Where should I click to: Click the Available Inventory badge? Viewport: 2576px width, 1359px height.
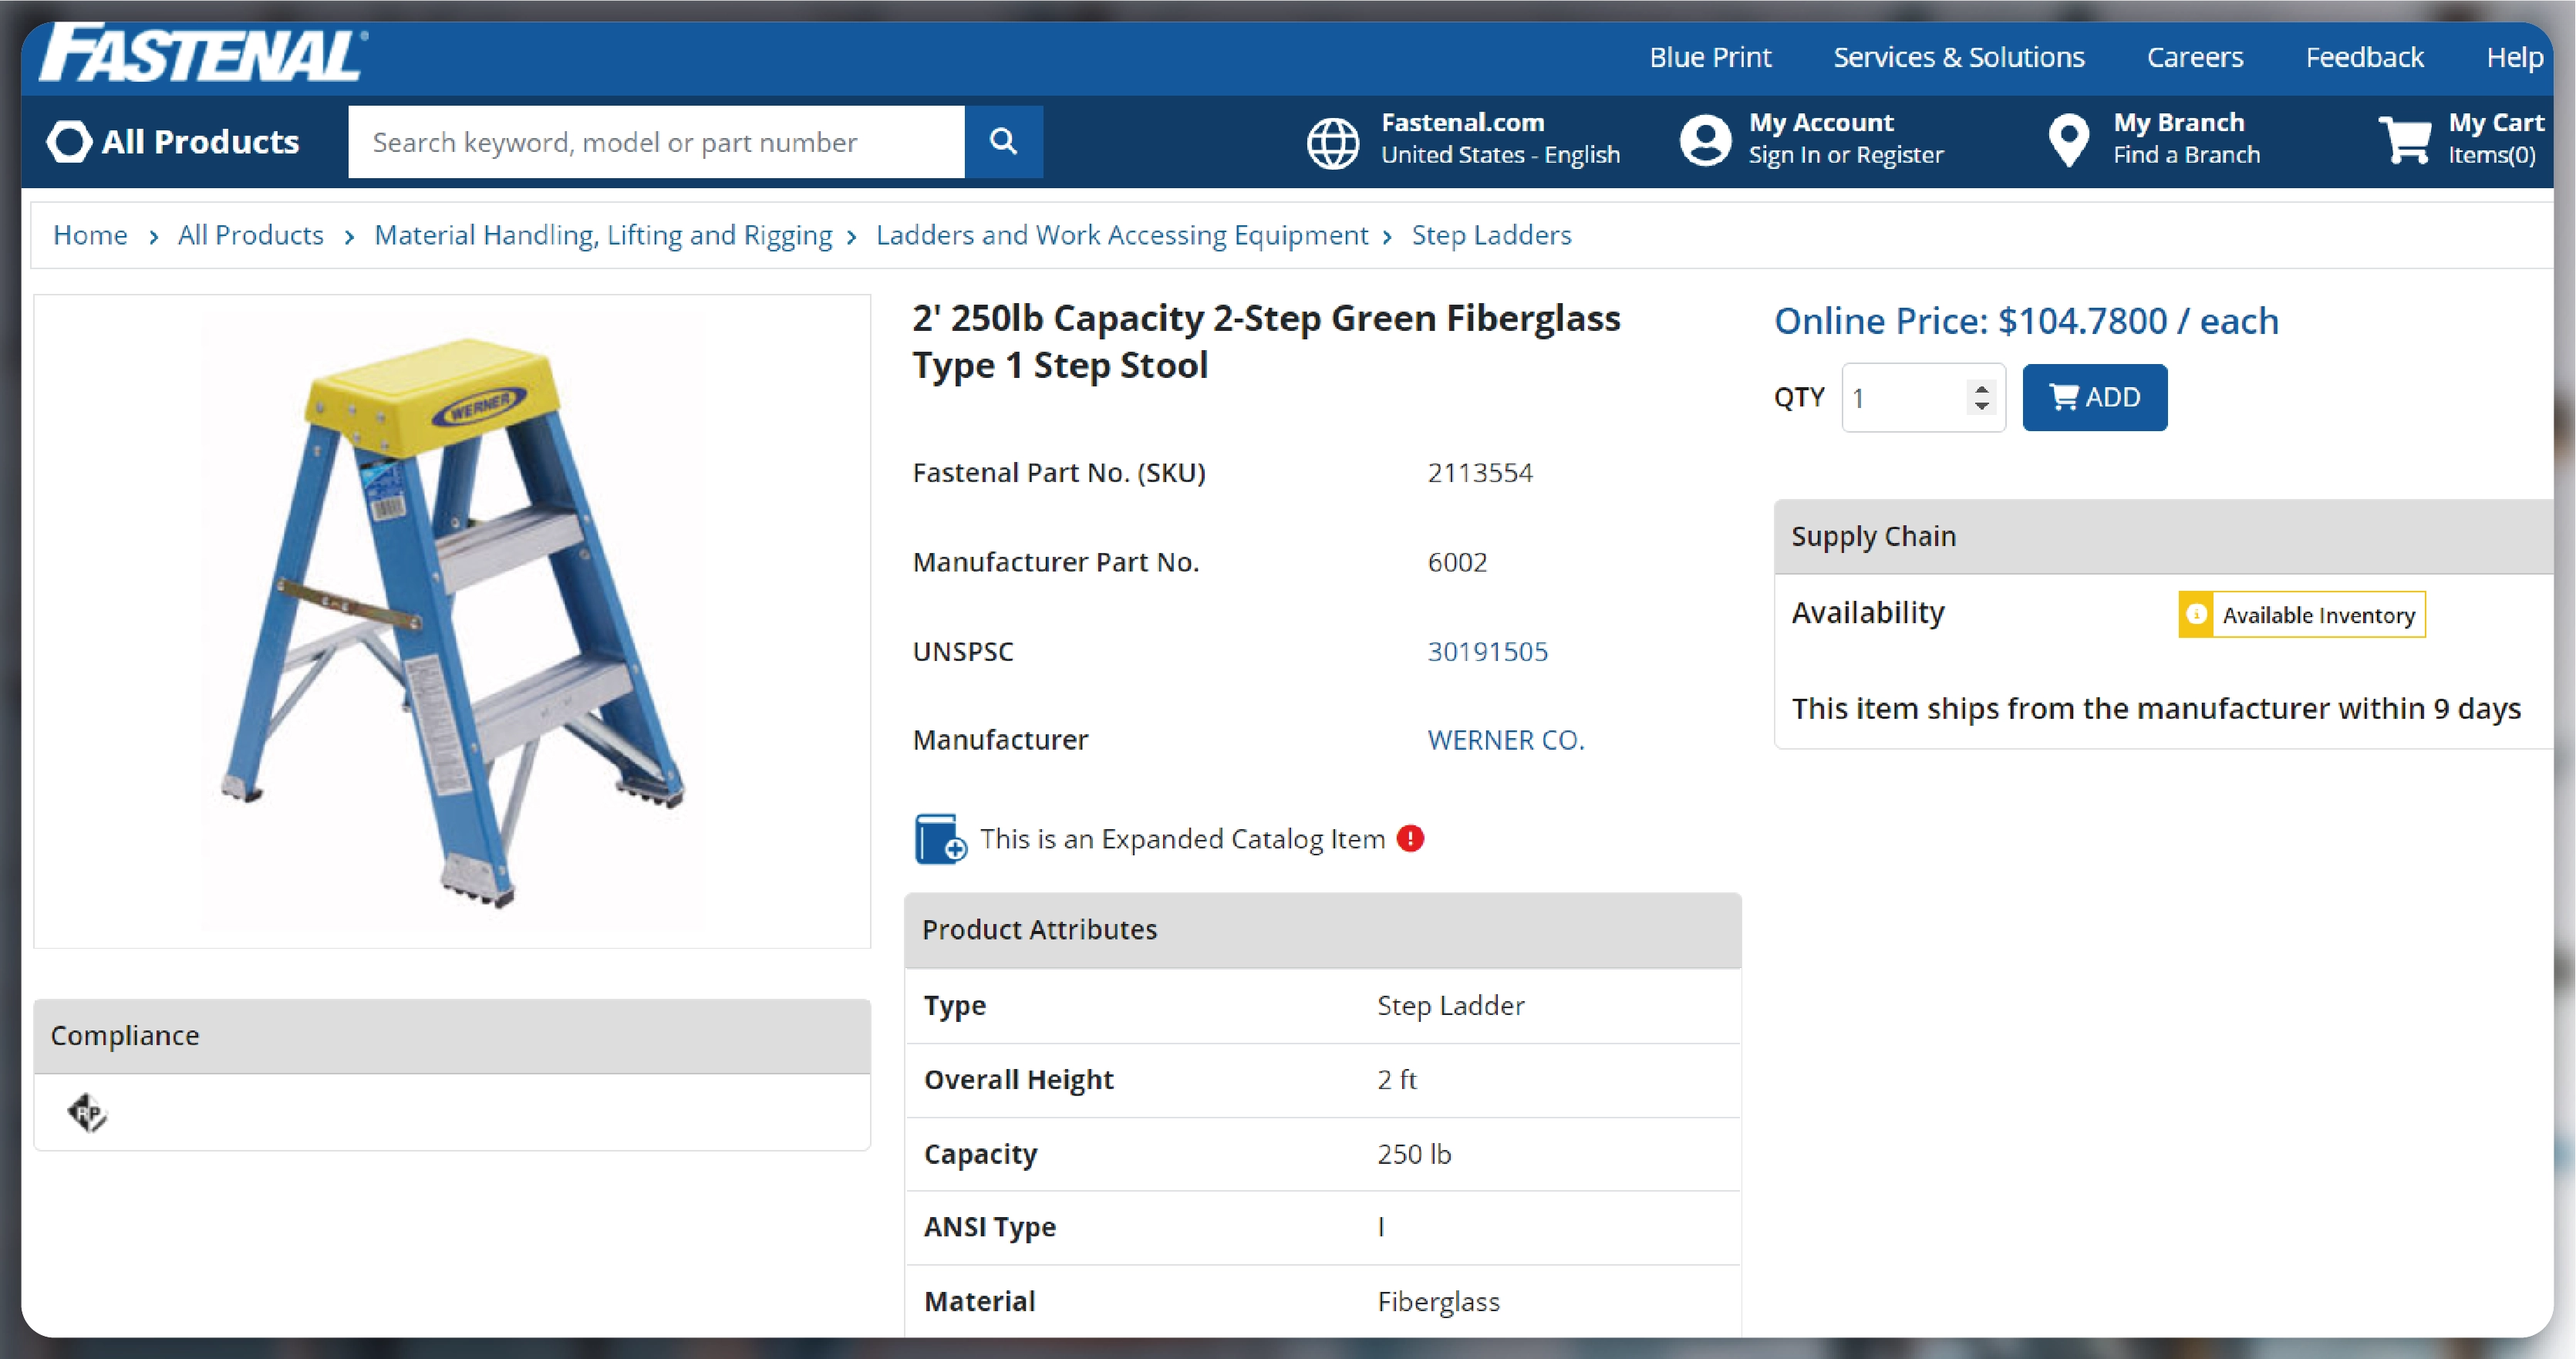[2302, 614]
